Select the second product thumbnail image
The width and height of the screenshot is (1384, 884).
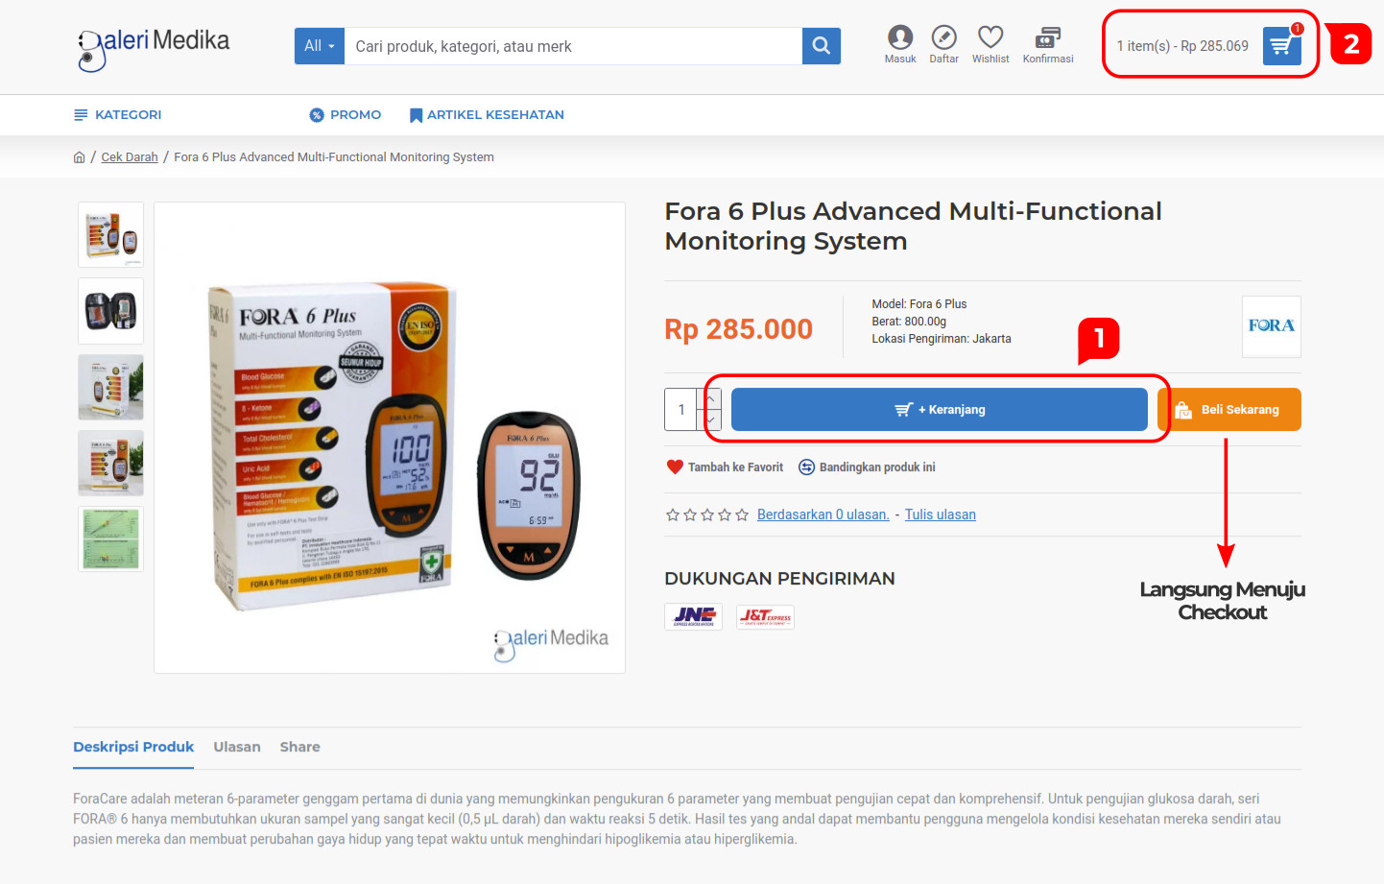(x=111, y=311)
